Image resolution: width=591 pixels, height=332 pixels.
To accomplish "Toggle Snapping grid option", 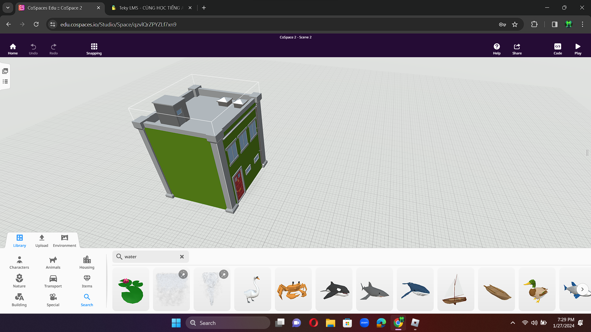I will [94, 49].
